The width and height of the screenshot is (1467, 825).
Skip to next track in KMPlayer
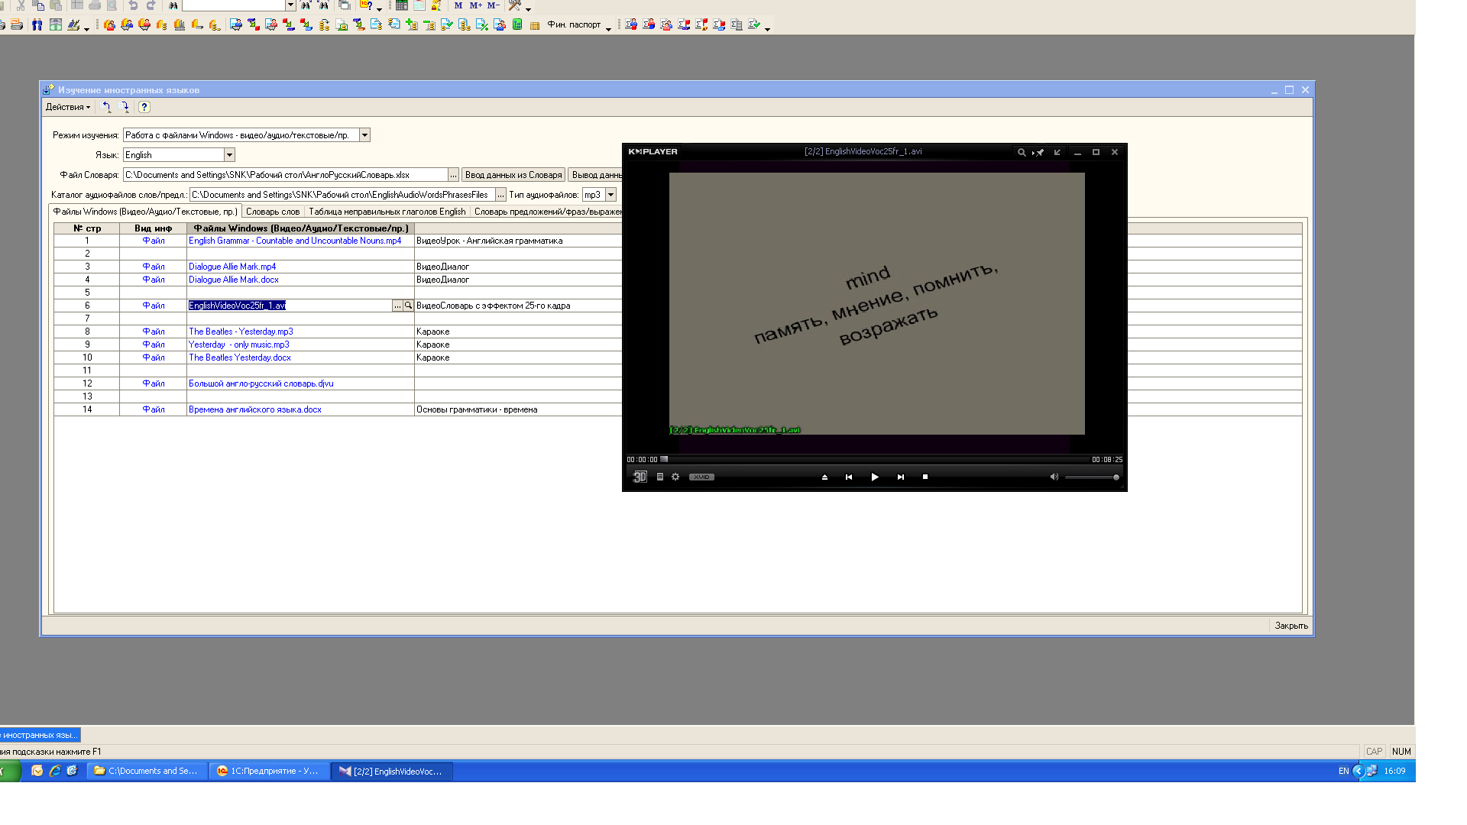pos(900,477)
